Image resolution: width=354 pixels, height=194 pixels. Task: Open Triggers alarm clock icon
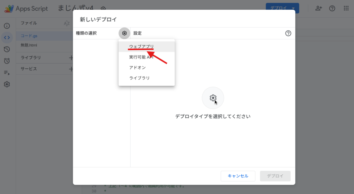(7, 61)
